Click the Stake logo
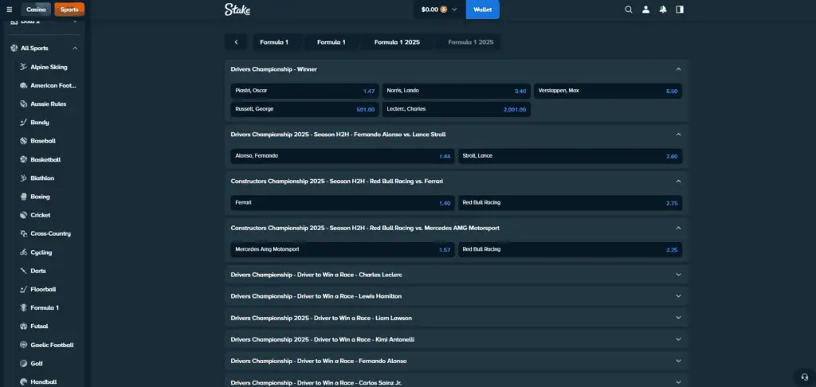The image size is (816, 387). pyautogui.click(x=237, y=10)
